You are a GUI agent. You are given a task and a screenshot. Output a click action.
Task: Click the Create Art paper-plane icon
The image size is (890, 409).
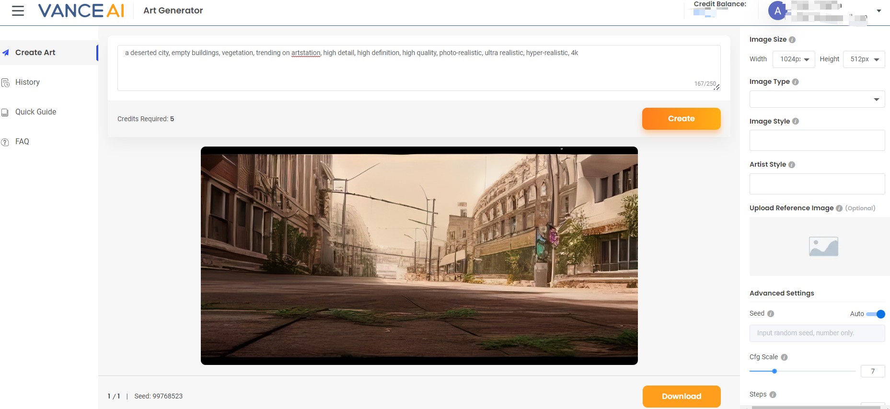point(6,53)
